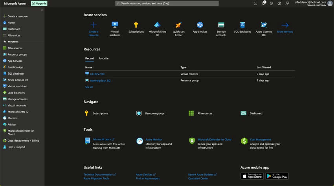Collapse the left sidebar with the chevron
334x186 pixels.
pos(42,10)
